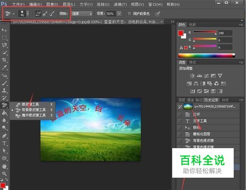Switch to the 历史记录 tab
Screen dimensions: 246x190
pyautogui.click(x=211, y=100)
